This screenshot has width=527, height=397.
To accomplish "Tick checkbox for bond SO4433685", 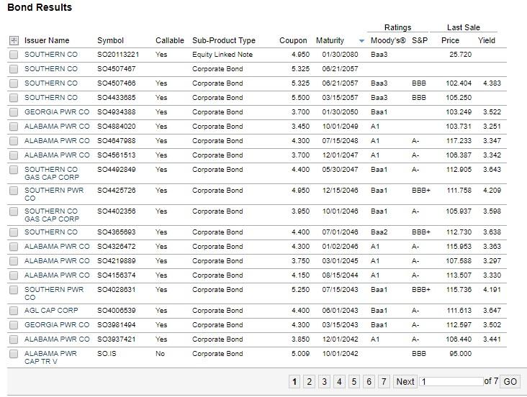I will coord(14,98).
